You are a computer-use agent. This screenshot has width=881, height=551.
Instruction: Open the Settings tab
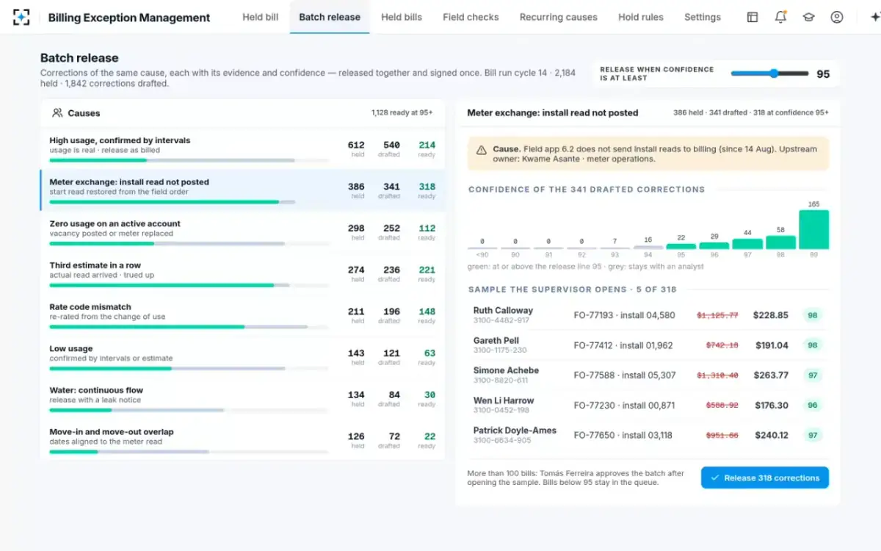point(703,17)
